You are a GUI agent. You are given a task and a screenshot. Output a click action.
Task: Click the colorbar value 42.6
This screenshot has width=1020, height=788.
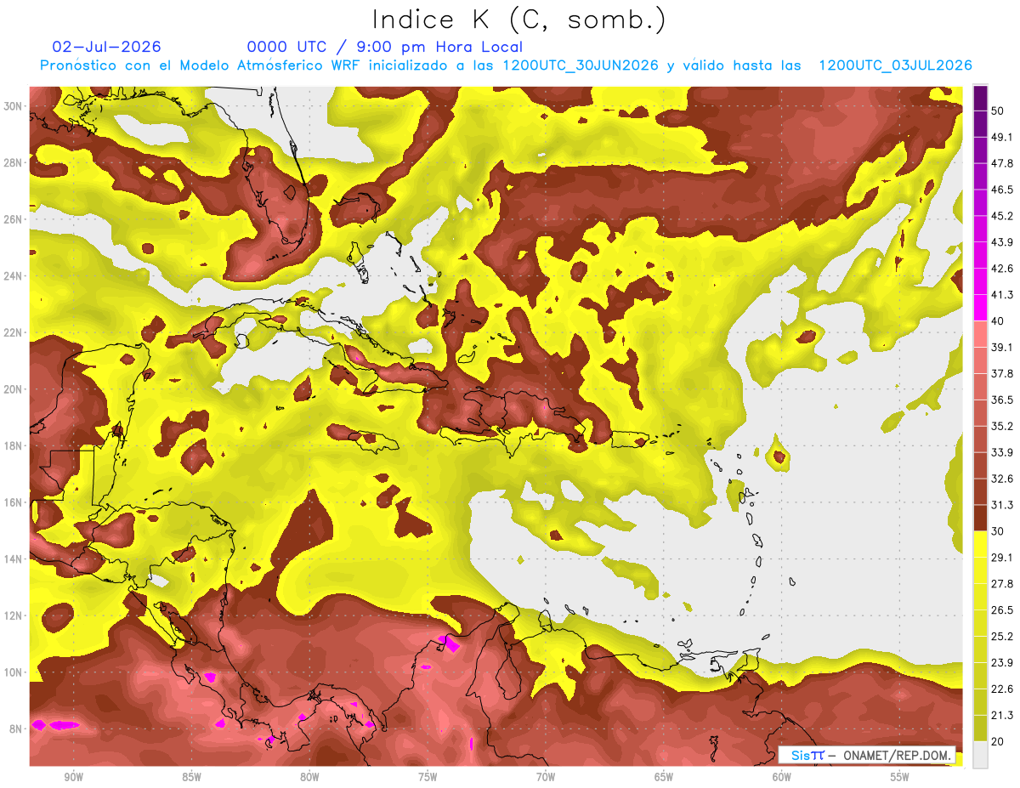[x=1001, y=269]
